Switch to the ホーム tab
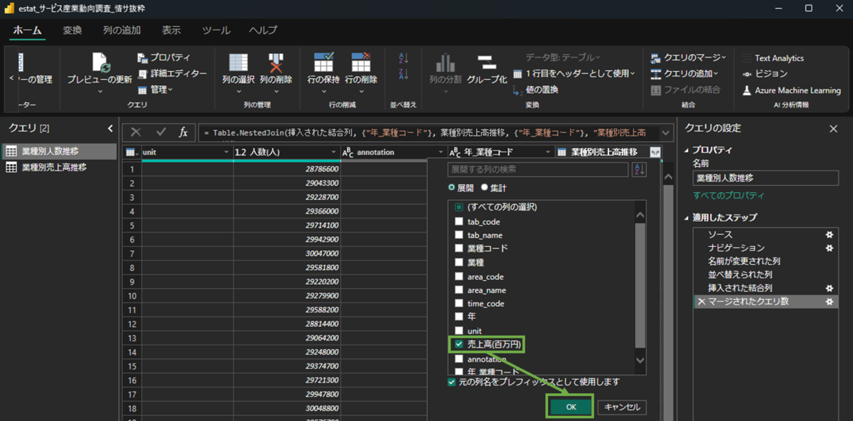Image resolution: width=853 pixels, height=421 pixels. (28, 30)
